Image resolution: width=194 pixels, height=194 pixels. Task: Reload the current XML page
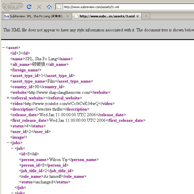pyautogui.click(x=29, y=6)
